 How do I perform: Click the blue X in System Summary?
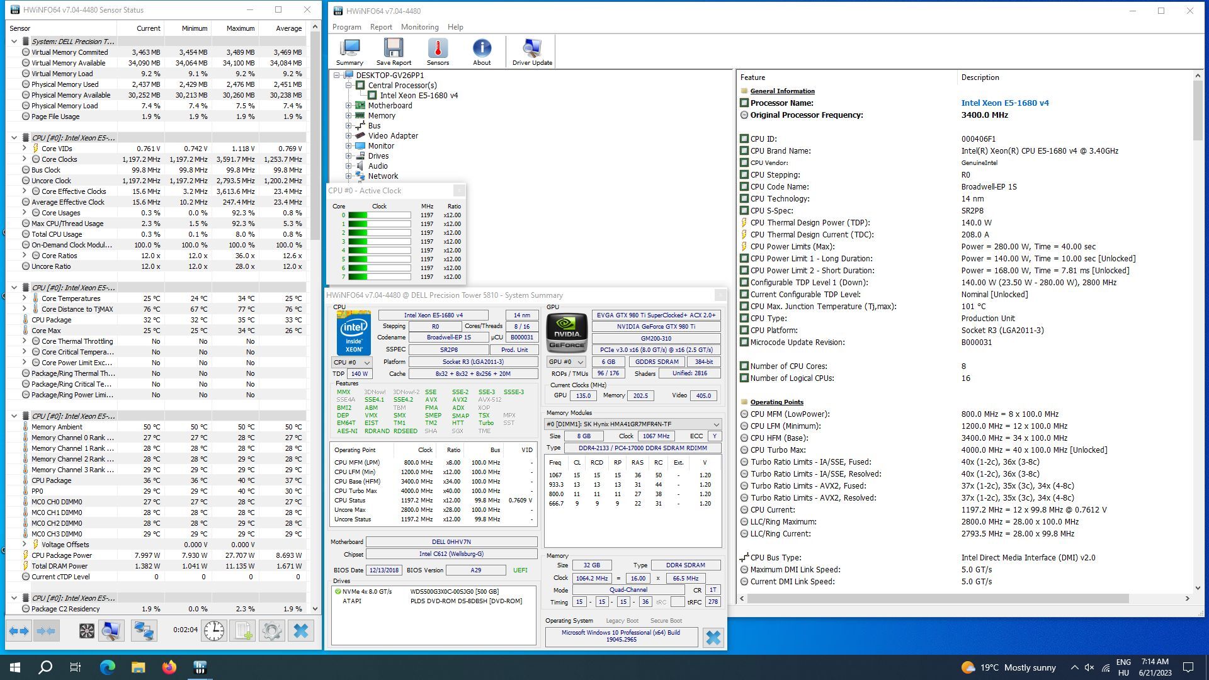713,638
